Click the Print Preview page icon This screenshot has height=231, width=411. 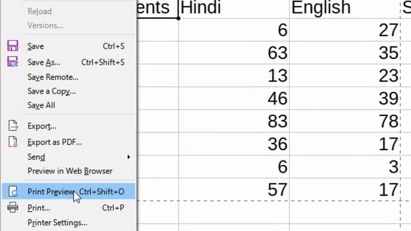(x=13, y=191)
